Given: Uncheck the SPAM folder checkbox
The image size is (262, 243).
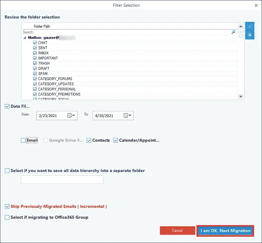Looking at the screenshot, I should point(35,74).
